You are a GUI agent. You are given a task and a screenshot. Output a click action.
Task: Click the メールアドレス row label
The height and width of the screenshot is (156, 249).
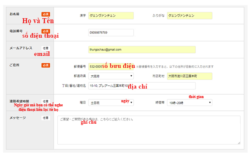[21, 48]
